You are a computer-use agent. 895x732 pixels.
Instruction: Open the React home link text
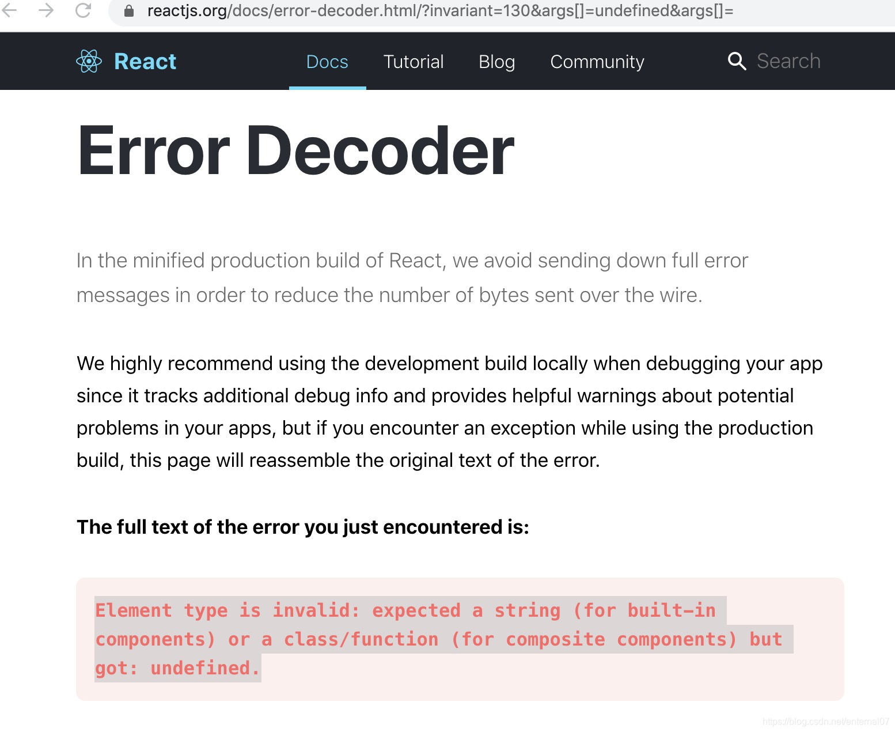pos(145,61)
